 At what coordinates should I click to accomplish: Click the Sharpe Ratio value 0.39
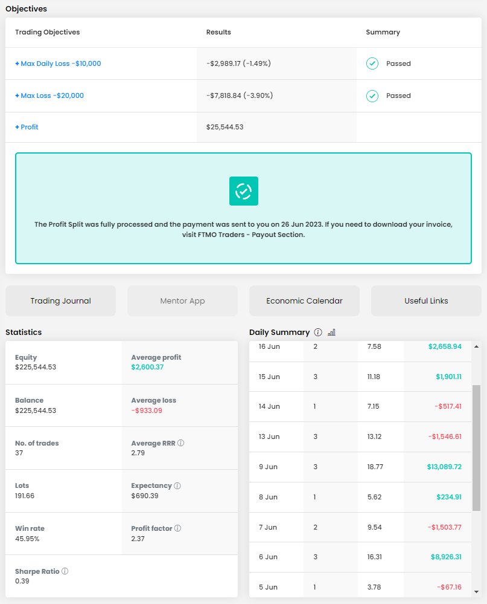click(22, 581)
